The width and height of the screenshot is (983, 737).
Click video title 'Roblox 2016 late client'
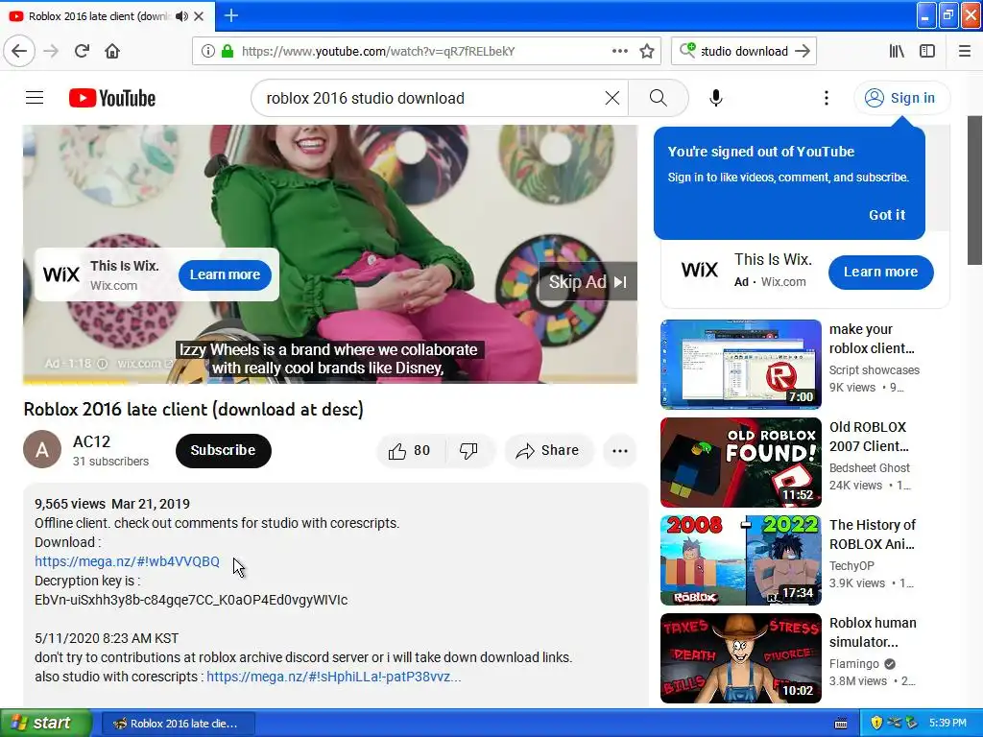194,409
